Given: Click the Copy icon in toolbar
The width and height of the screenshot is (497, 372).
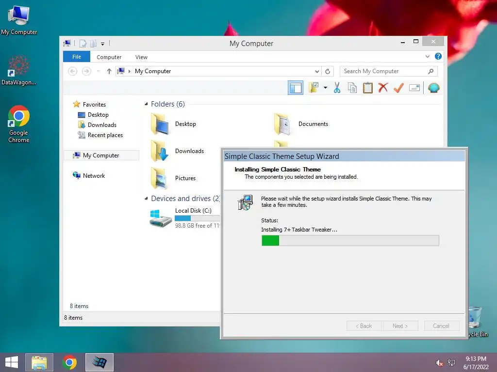Looking at the screenshot, I should pos(352,88).
